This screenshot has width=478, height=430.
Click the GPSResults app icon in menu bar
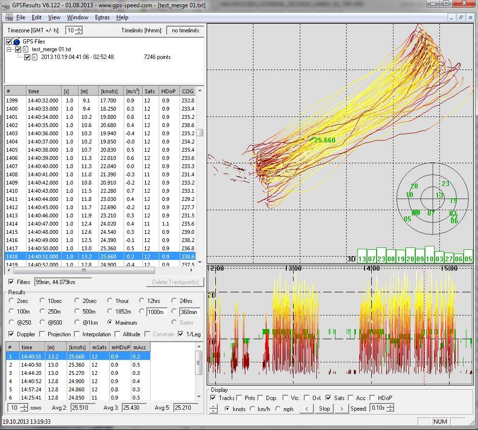[8, 17]
